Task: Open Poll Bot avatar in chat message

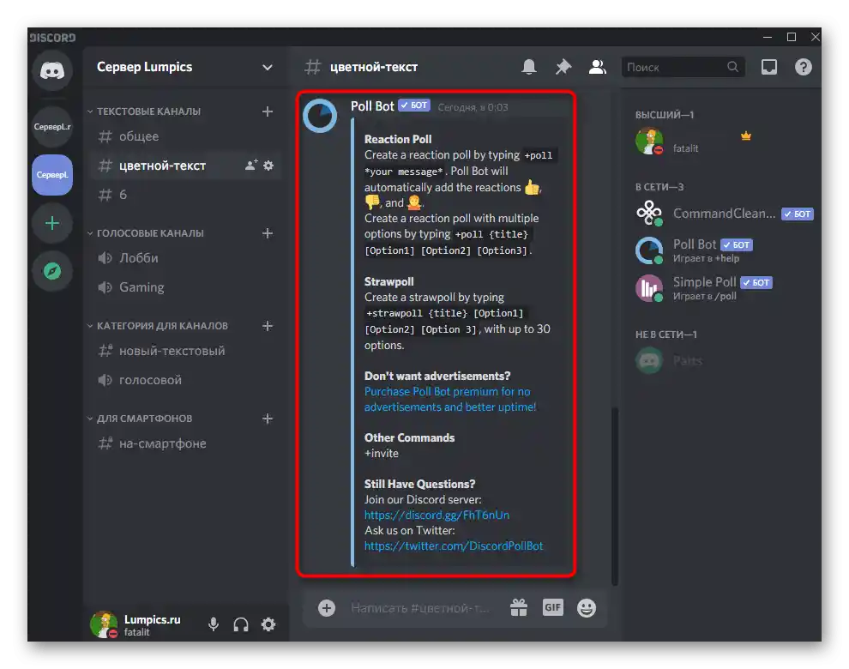Action: pyautogui.click(x=320, y=116)
